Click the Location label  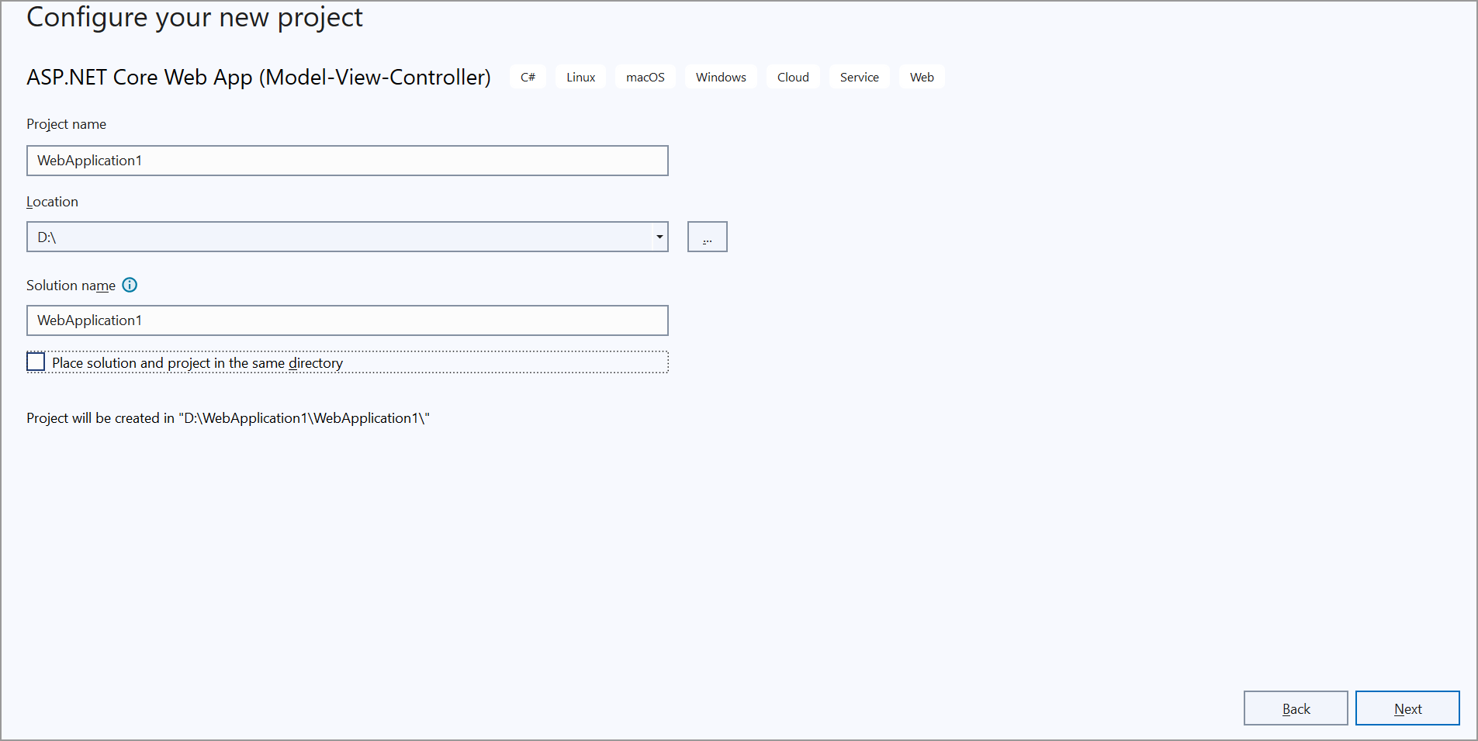point(52,202)
